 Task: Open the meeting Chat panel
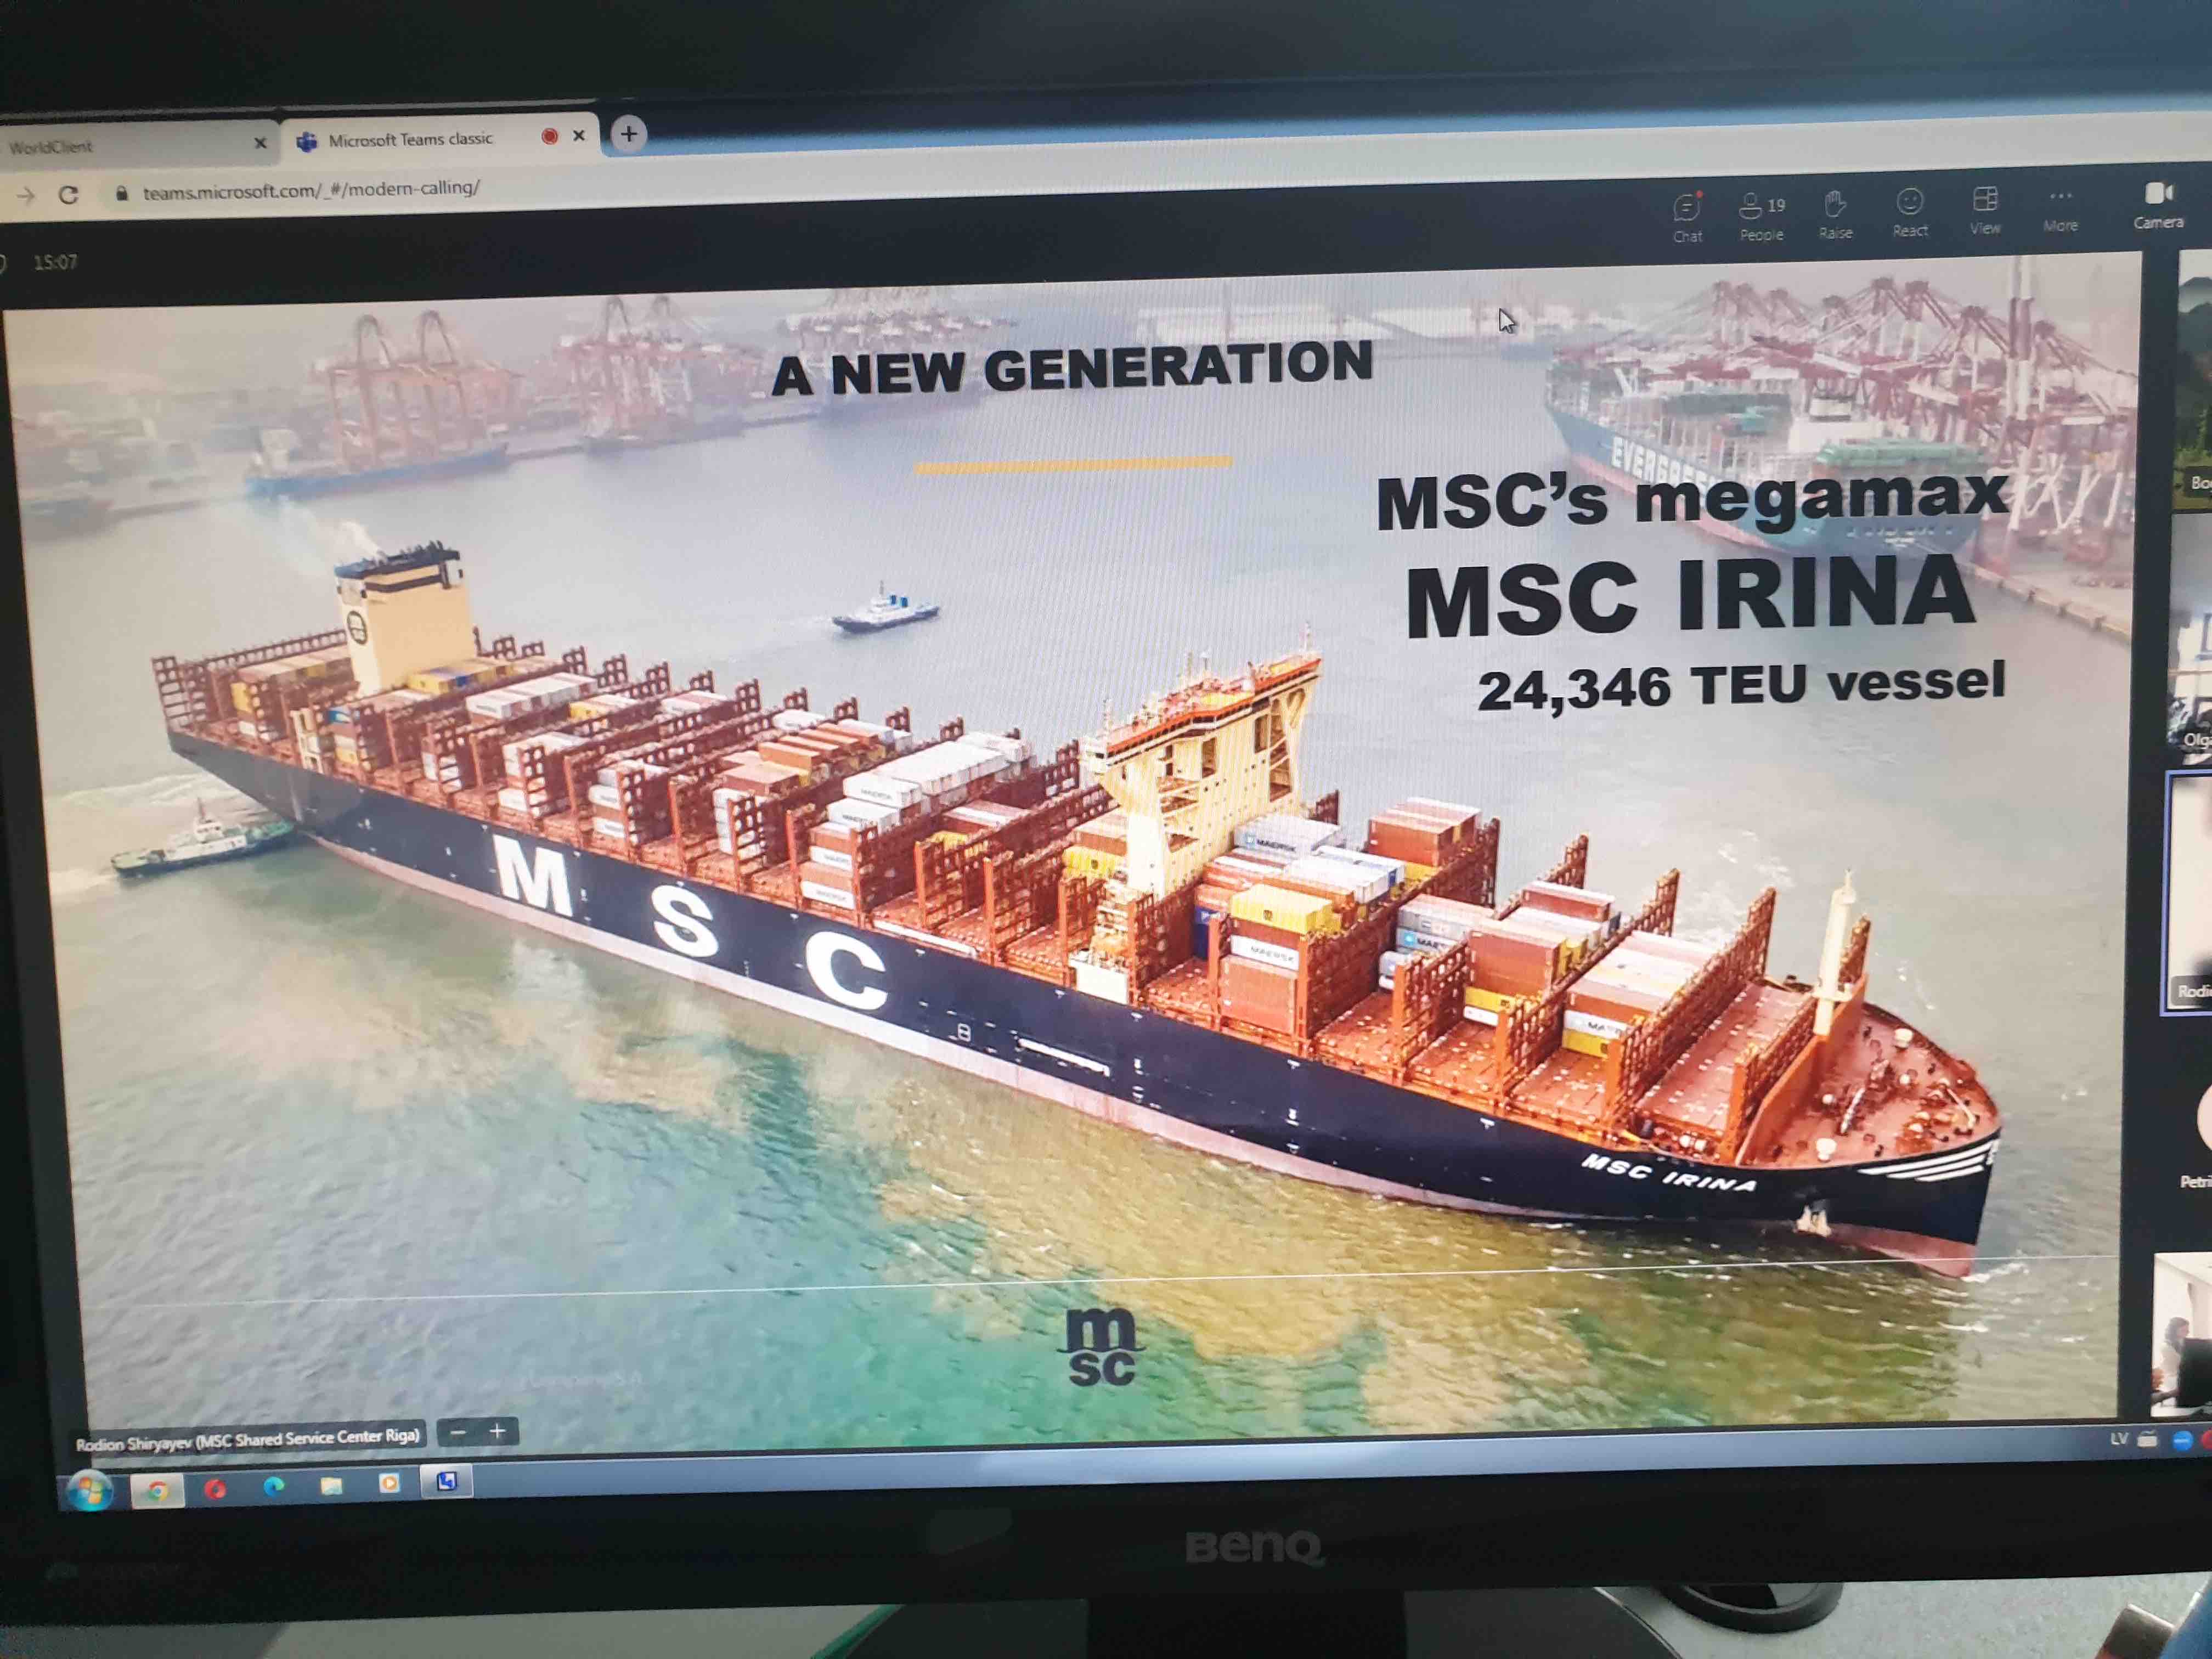point(1687,218)
